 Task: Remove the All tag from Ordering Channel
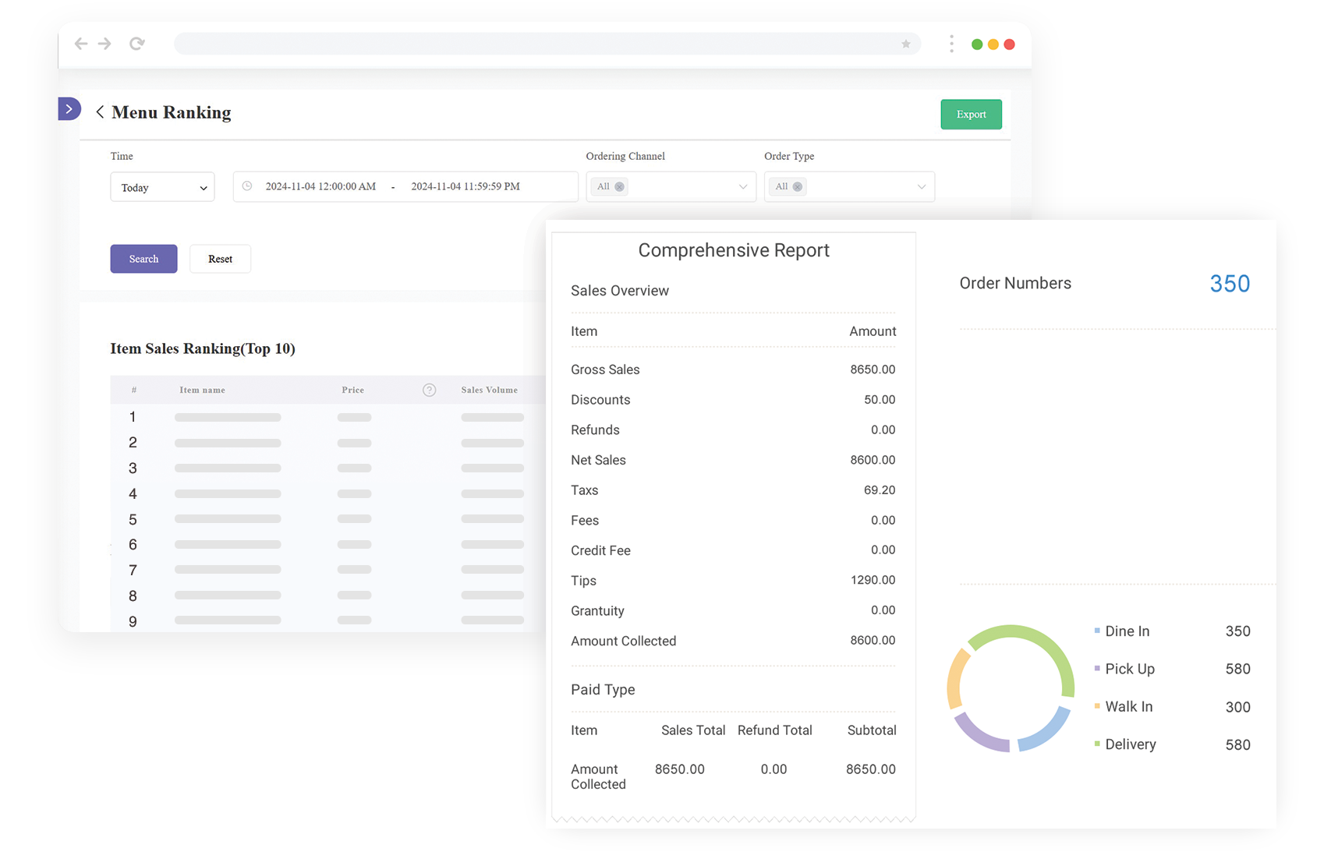[618, 186]
